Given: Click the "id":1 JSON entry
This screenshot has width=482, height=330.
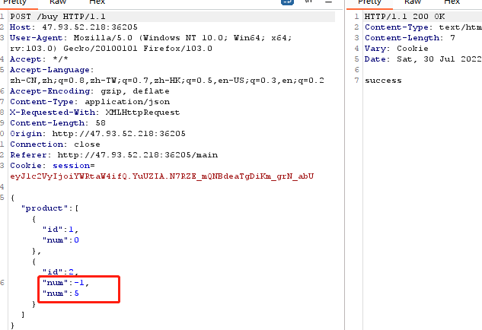Looking at the screenshot, I should point(60,230).
